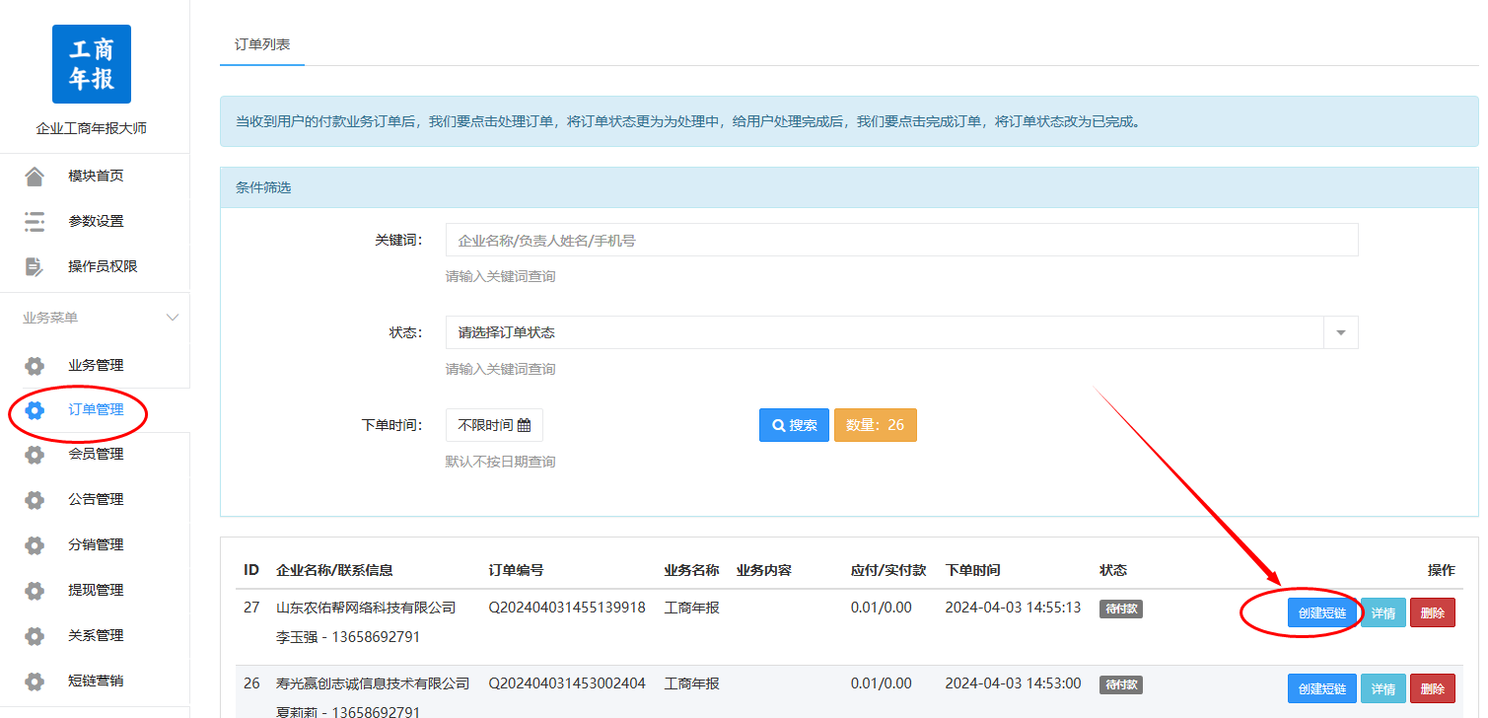
Task: Click 待付款 status badge of order 27
Action: tap(1121, 609)
